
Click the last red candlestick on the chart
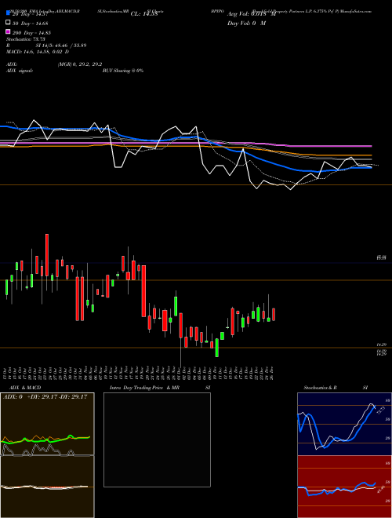point(274,314)
